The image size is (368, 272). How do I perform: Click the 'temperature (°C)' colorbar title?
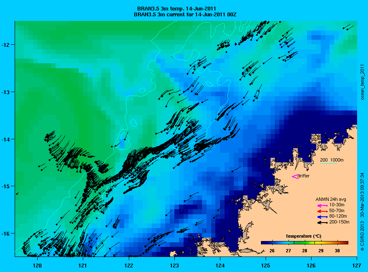[x=304, y=236]
